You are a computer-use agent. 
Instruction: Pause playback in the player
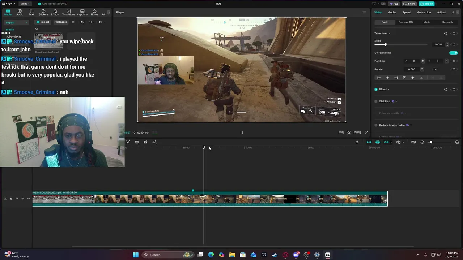pyautogui.click(x=242, y=133)
